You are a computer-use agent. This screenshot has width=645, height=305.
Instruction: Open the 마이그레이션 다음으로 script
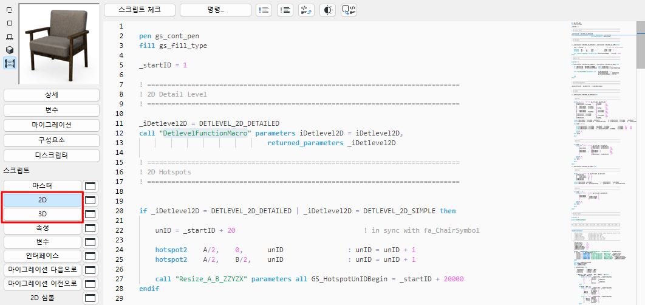click(x=43, y=270)
